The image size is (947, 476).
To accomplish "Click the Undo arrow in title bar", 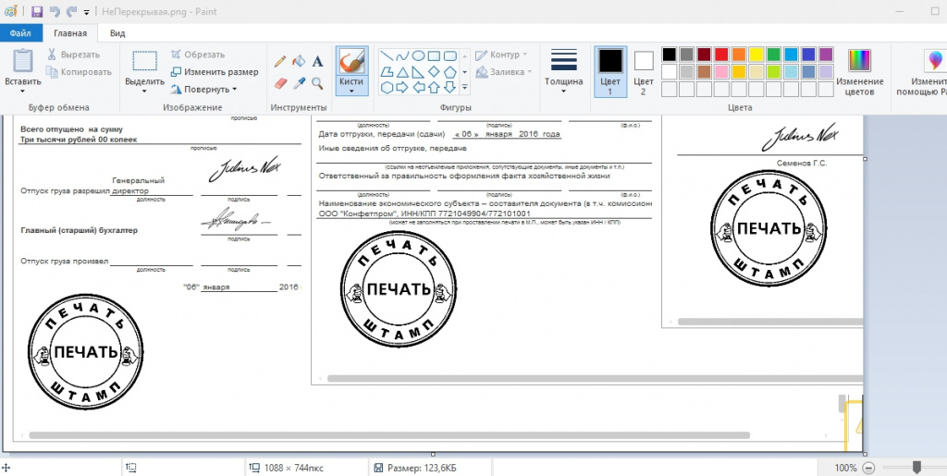I will click(55, 11).
